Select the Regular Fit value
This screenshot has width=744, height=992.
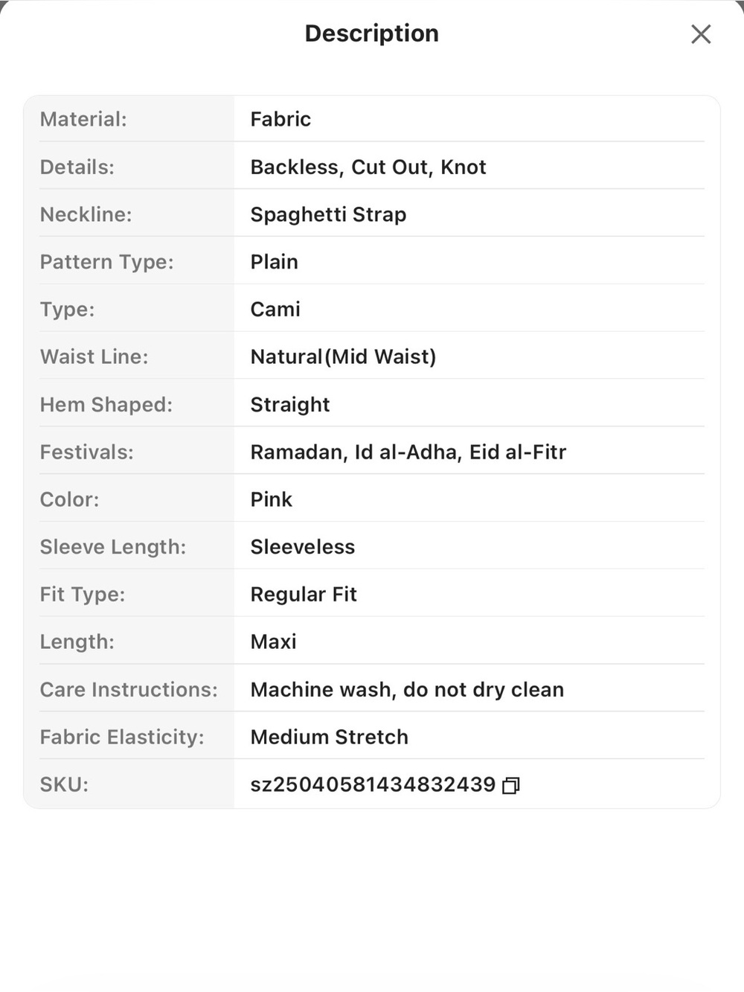tap(304, 595)
